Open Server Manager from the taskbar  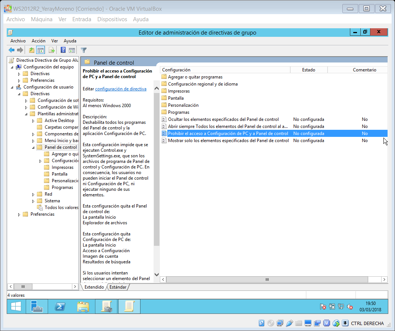click(37, 306)
